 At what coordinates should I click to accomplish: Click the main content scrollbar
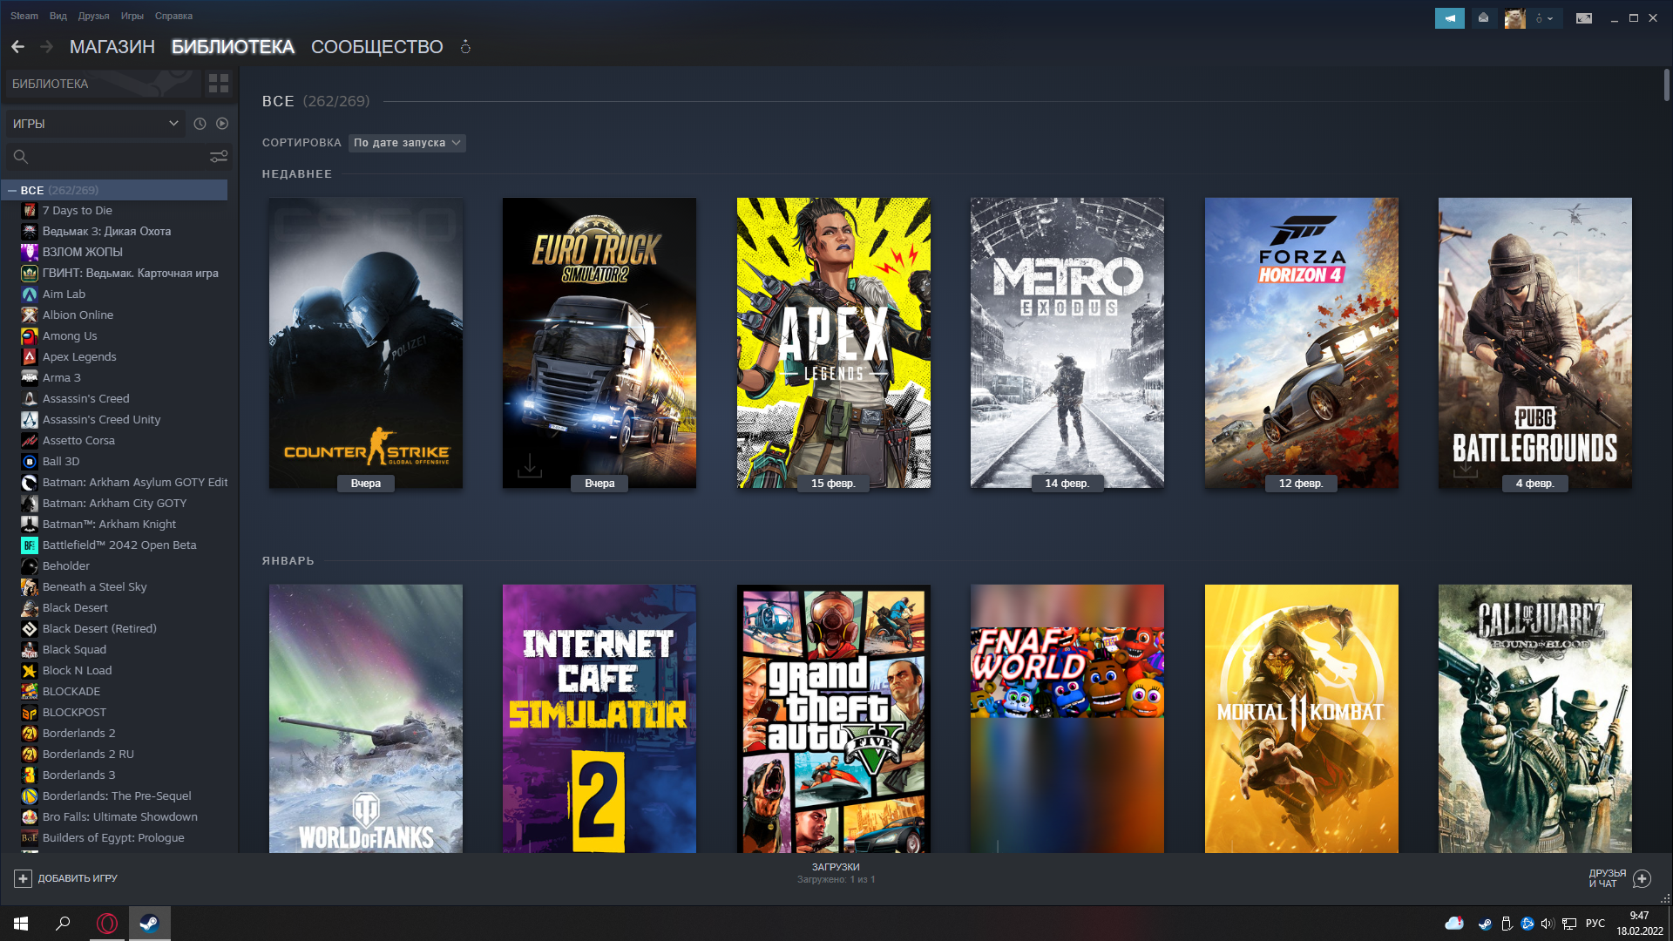1666,85
